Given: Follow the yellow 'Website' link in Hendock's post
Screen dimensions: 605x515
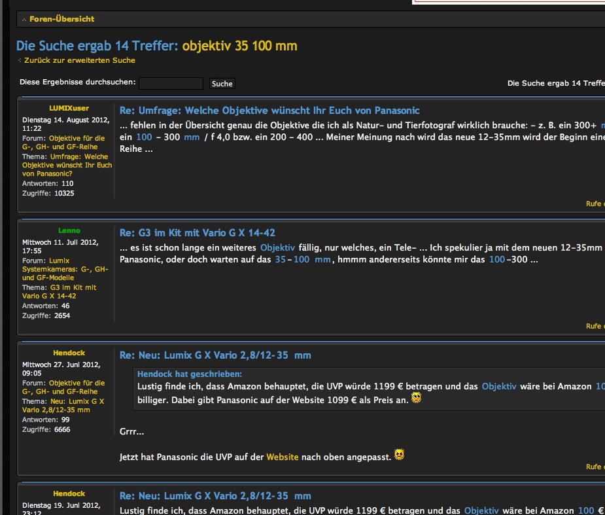Looking at the screenshot, I should pyautogui.click(x=282, y=457).
